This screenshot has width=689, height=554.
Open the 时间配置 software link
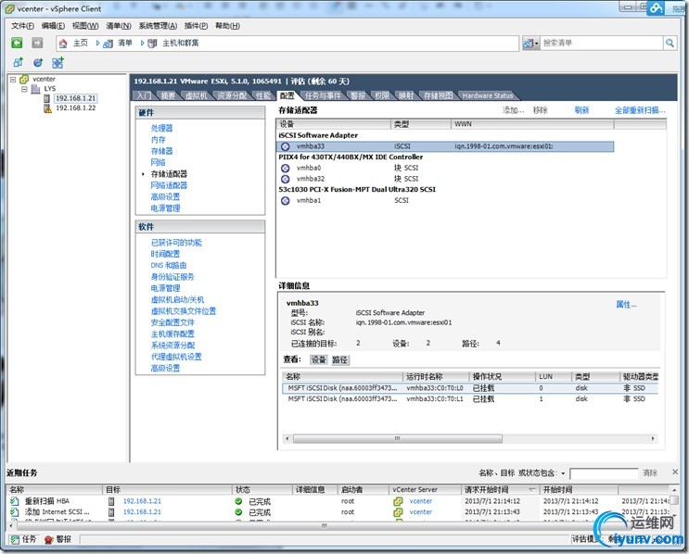(165, 254)
